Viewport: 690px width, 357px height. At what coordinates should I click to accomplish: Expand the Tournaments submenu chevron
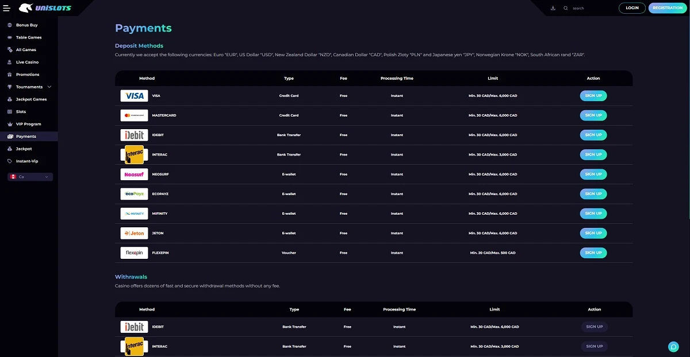[x=49, y=87]
